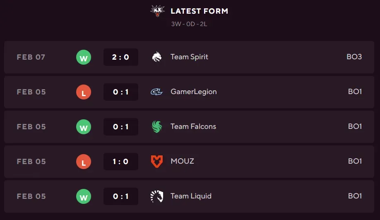Click the green W badge on Feb 07 row
The image size is (380, 220).
pos(84,58)
